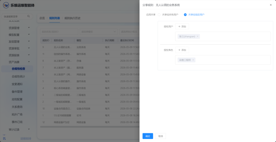Click rule row 信创的操作系统
Image resolution: width=276 pixels, height=142 pixels.
(x=90, y=54)
